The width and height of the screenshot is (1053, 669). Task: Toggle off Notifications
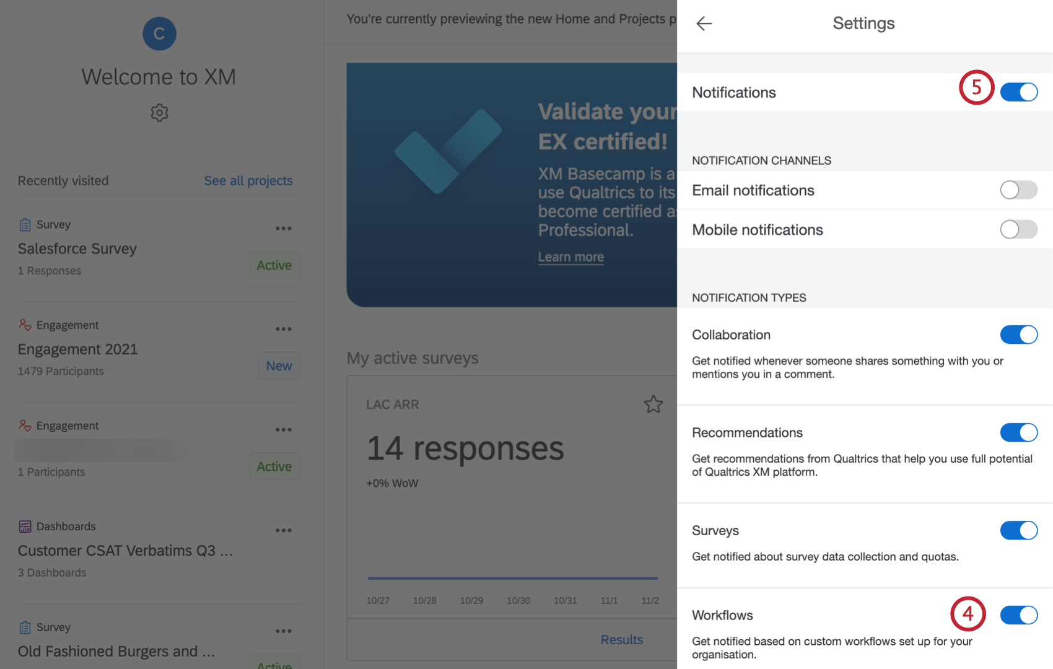(1018, 92)
